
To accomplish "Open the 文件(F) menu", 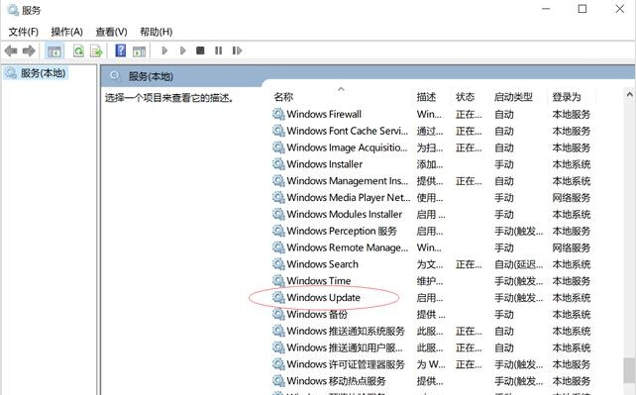I will coord(24,32).
